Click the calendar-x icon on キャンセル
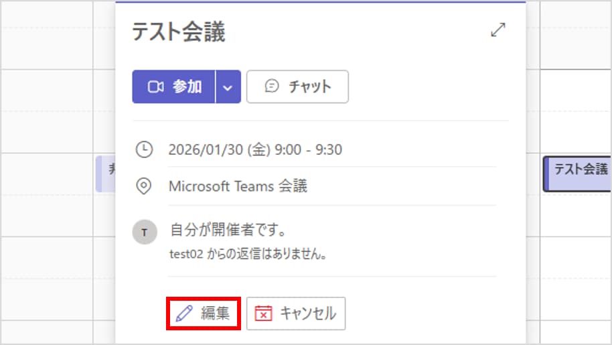Screen dimensions: 612x345 [264, 314]
